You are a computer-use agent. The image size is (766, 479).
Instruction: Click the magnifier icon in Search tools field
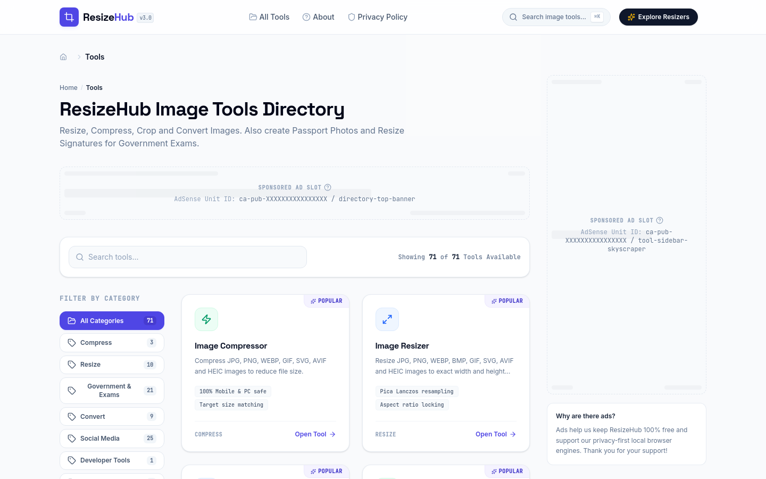80,257
